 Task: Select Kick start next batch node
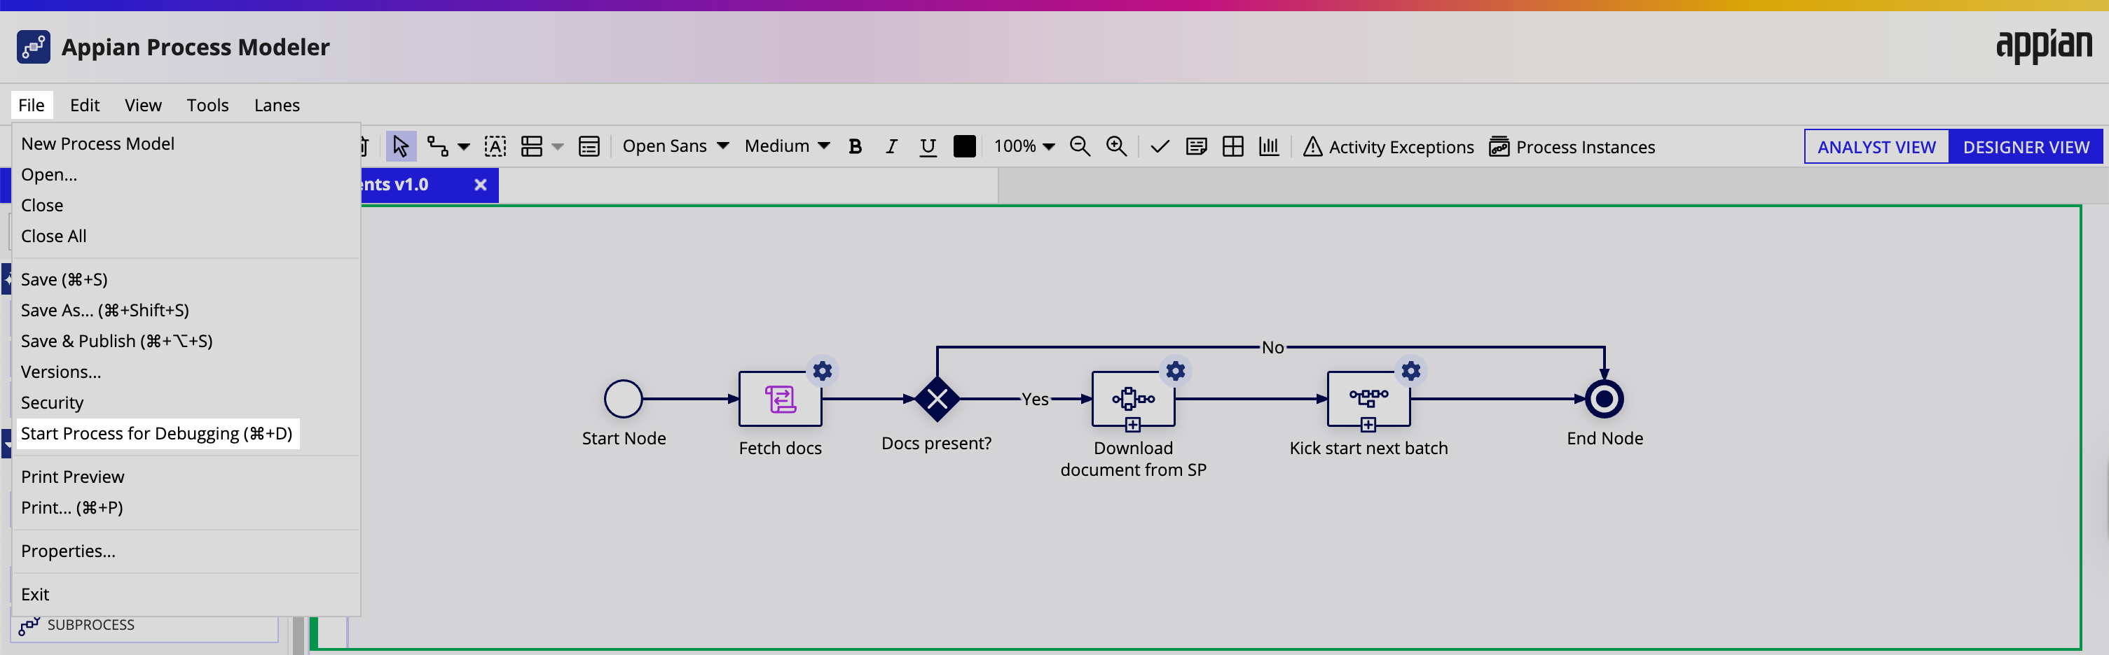[1368, 399]
